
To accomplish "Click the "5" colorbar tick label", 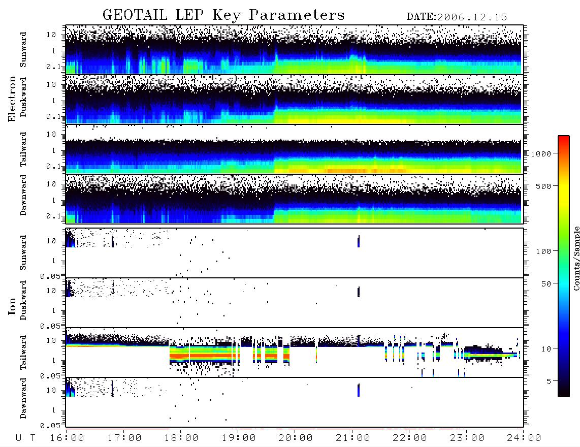I will tap(549, 381).
